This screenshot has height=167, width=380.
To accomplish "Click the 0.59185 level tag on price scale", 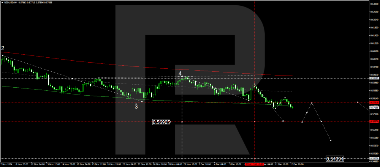I will point(374,79).
